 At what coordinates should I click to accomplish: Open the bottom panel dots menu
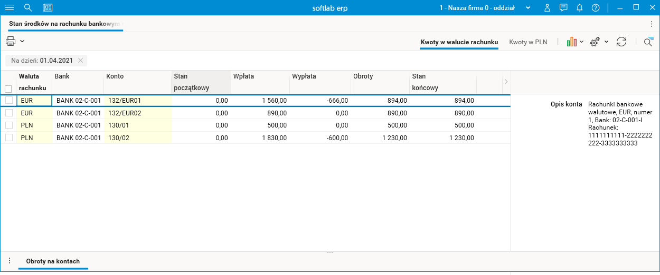pyautogui.click(x=9, y=261)
